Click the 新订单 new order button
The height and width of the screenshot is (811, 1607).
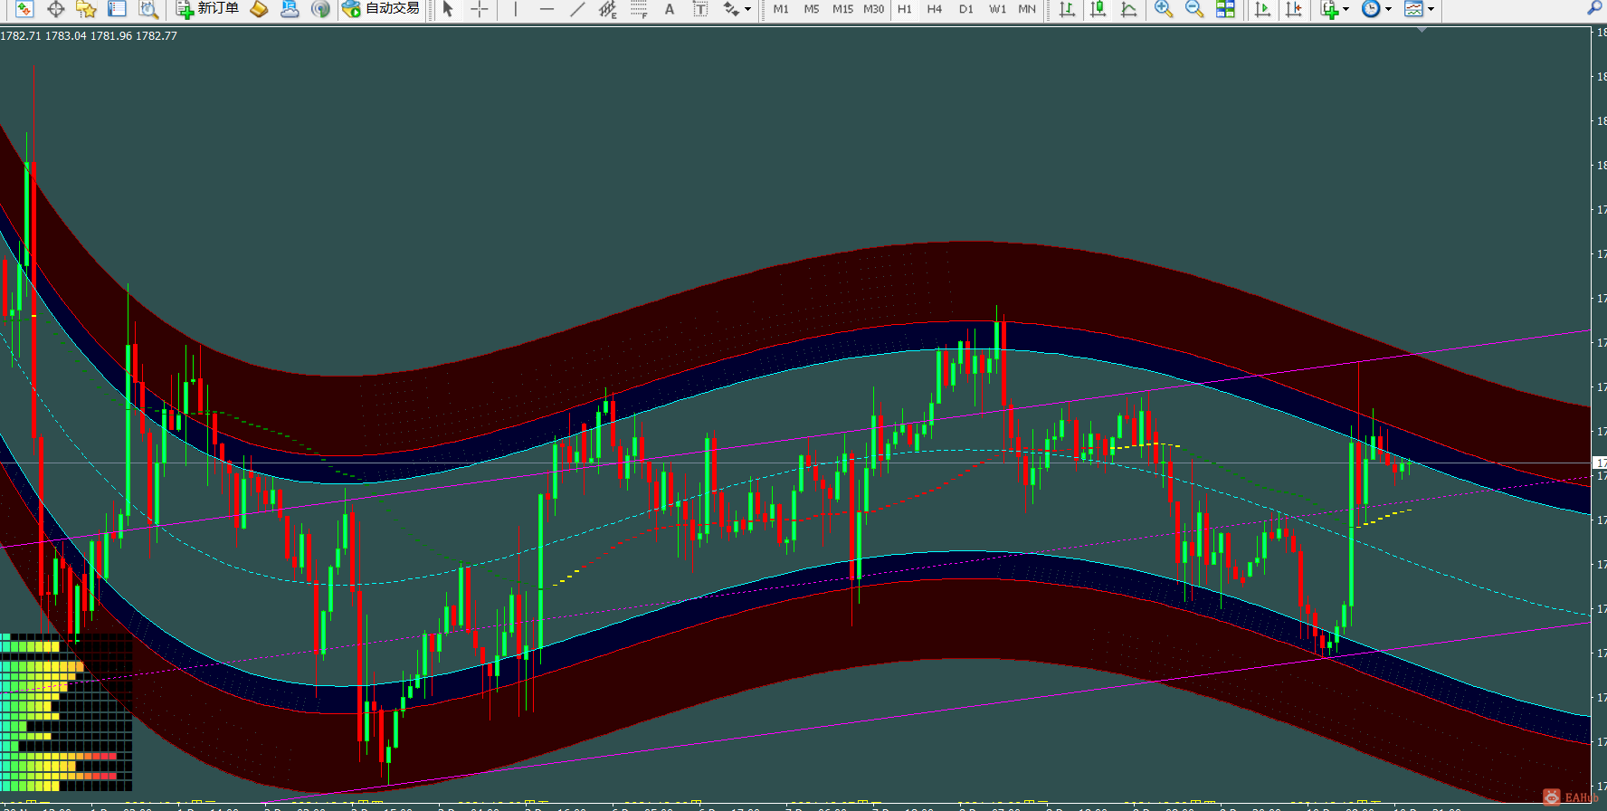[208, 9]
